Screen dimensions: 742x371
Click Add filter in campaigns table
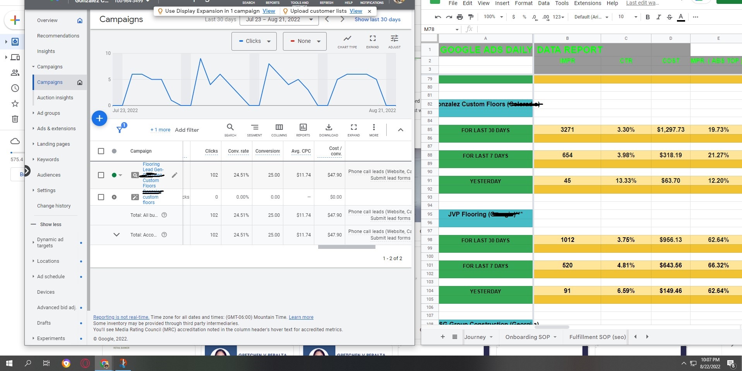point(187,130)
